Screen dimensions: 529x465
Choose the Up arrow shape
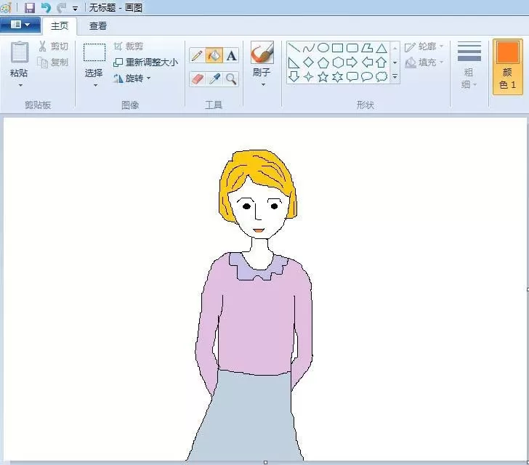click(x=381, y=62)
